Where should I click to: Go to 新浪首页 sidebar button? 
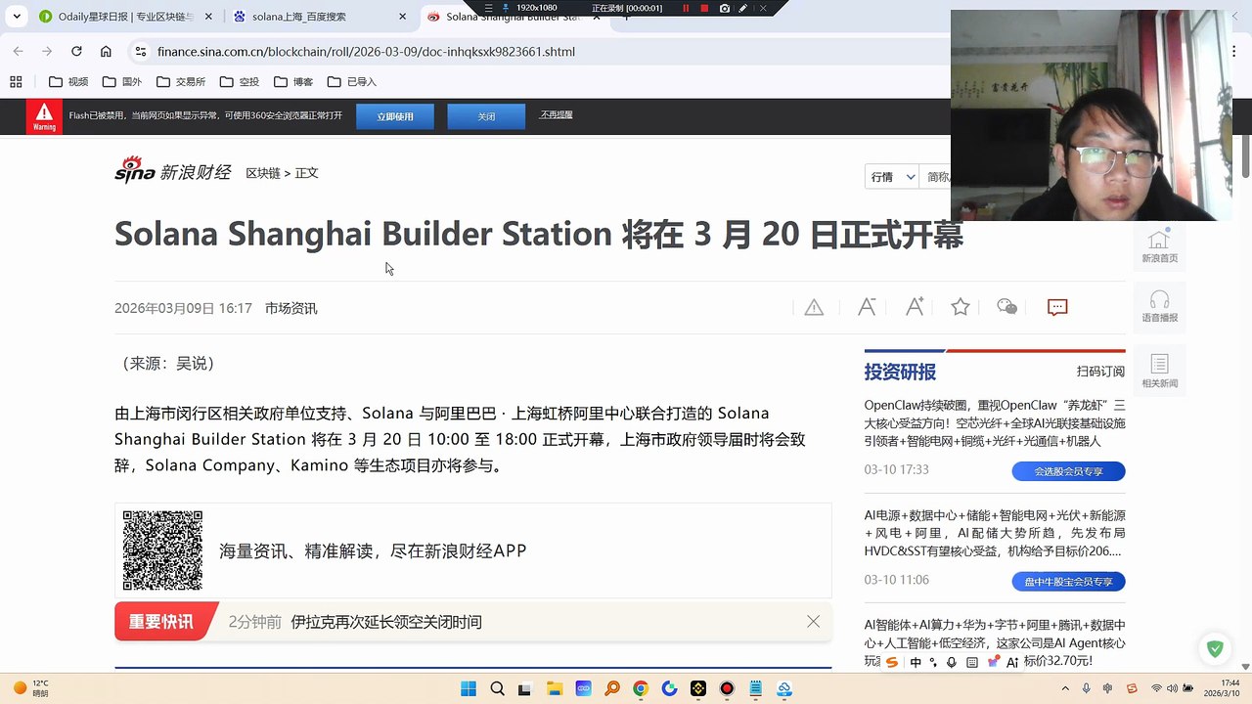tap(1160, 246)
